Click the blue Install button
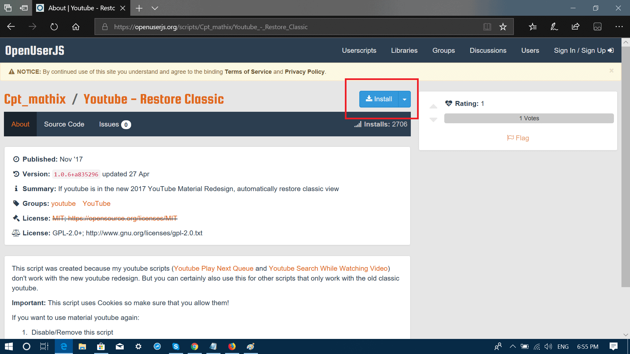This screenshot has width=630, height=354. point(379,99)
